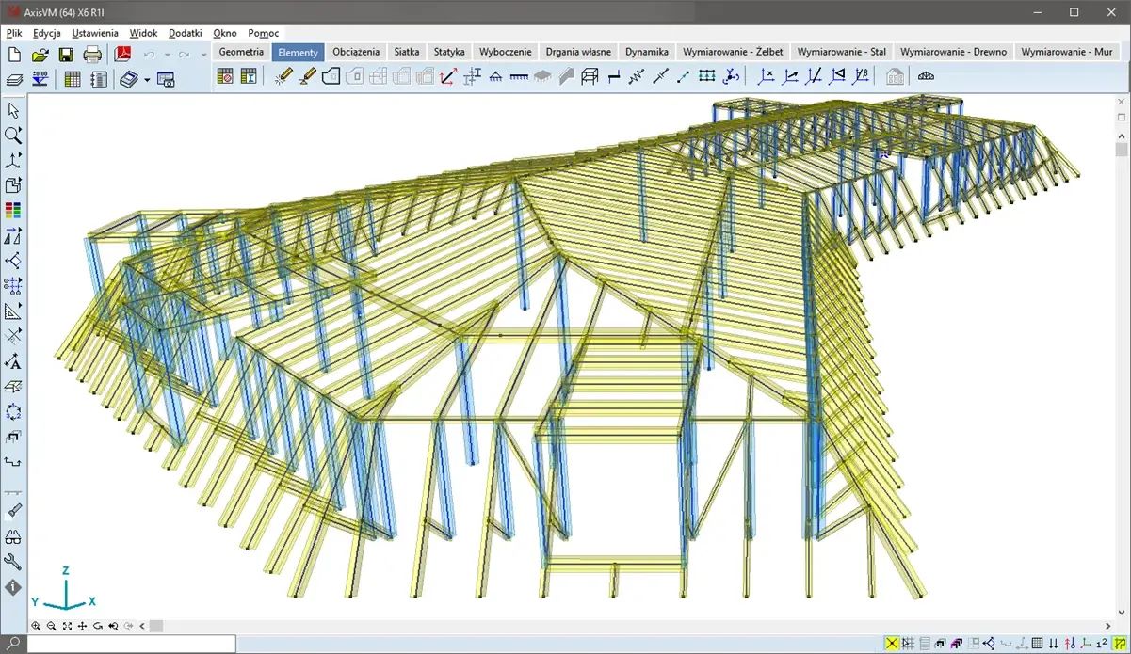This screenshot has width=1131, height=654.
Task: Click the wrench settings icon in left sidebar
Action: point(13,562)
